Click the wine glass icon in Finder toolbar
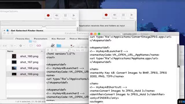The image size is (185, 104). pyautogui.click(x=72, y=46)
